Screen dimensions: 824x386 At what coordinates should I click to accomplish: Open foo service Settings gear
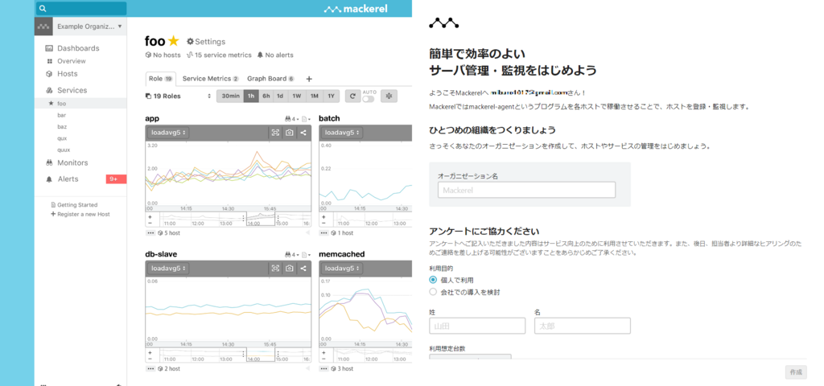[x=206, y=42]
